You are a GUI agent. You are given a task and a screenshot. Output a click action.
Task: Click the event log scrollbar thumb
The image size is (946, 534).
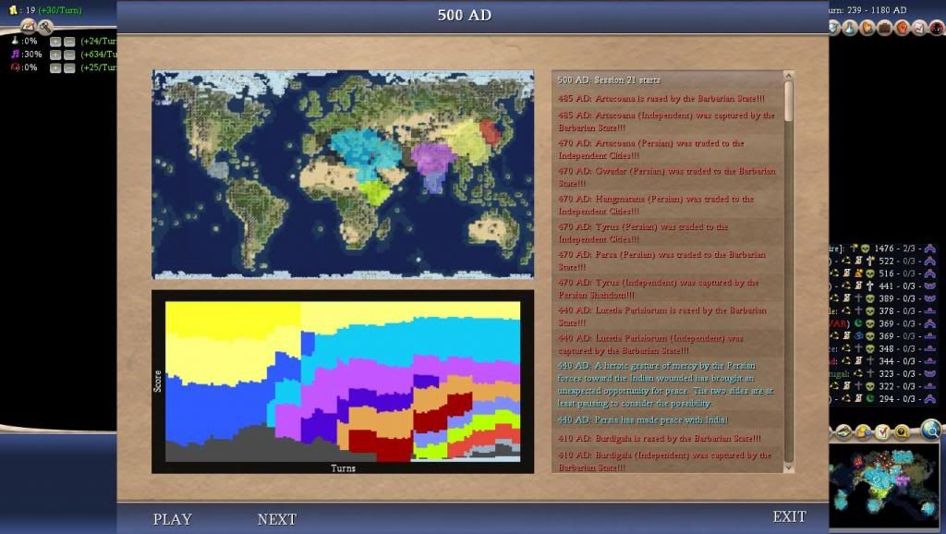789,101
